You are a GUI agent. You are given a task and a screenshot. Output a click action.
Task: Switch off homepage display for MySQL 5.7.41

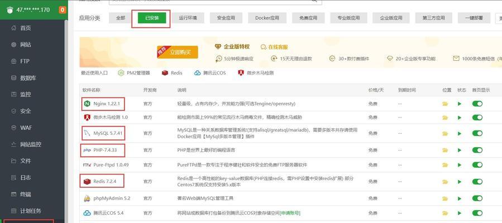tap(477, 133)
